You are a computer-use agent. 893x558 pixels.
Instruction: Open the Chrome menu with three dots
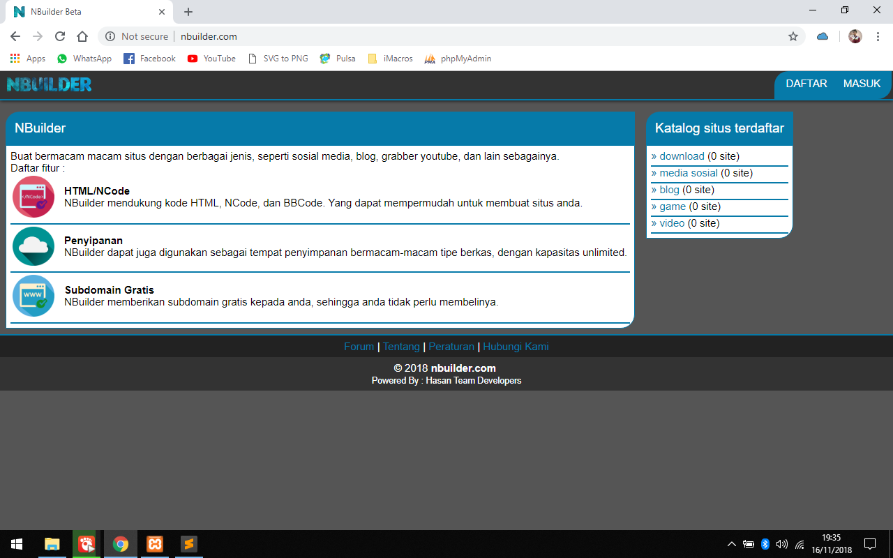tap(878, 36)
